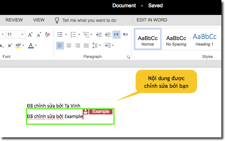Increase font size with Grow Font icon
Viewport: 225px width, 141px height.
[x=30, y=35]
